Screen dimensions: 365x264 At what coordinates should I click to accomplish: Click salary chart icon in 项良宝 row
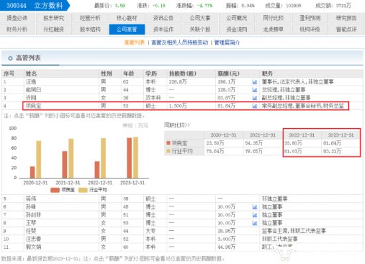[255, 106]
